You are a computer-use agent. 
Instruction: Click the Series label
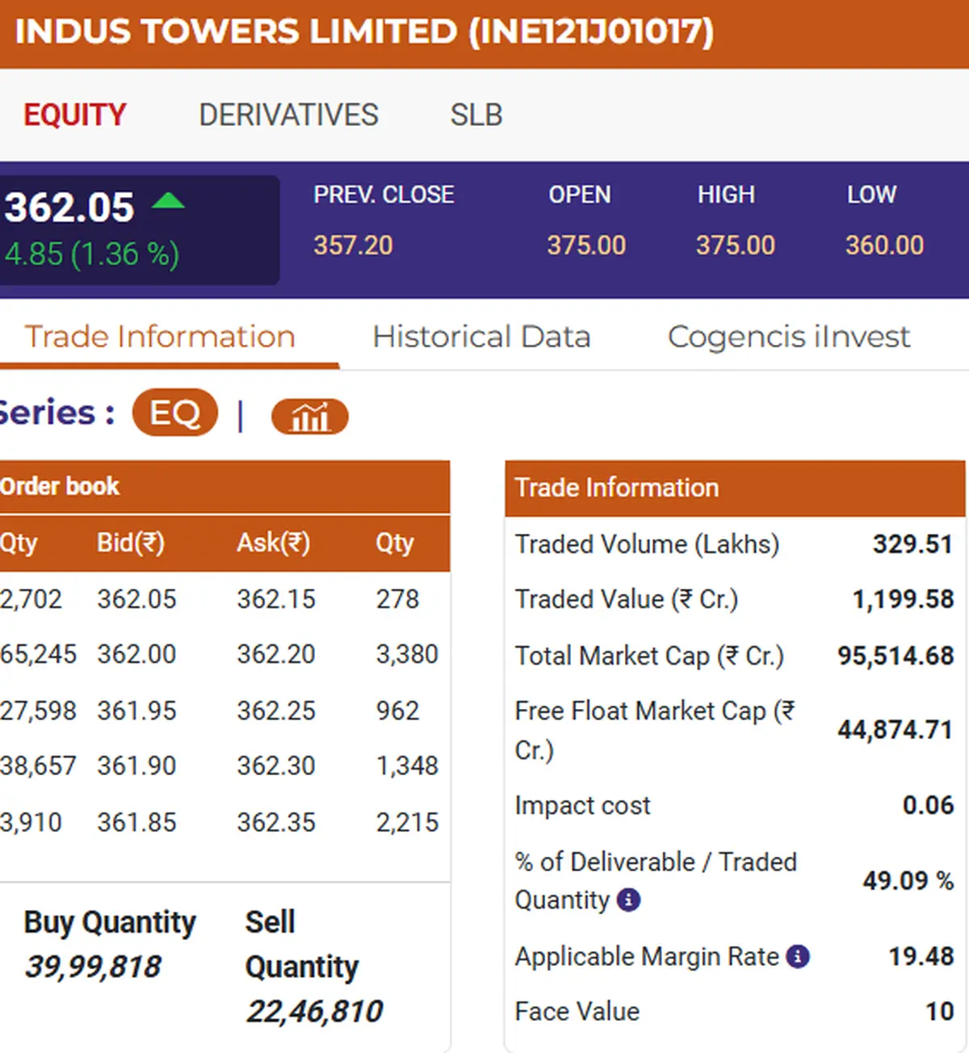pos(57,413)
